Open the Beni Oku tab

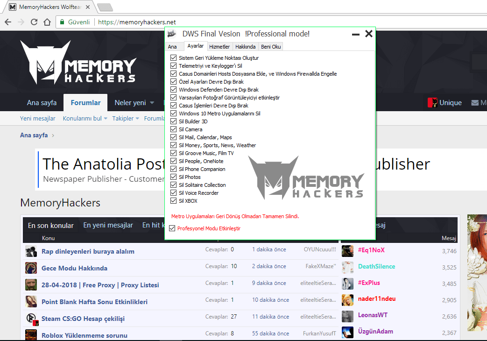tap(271, 47)
